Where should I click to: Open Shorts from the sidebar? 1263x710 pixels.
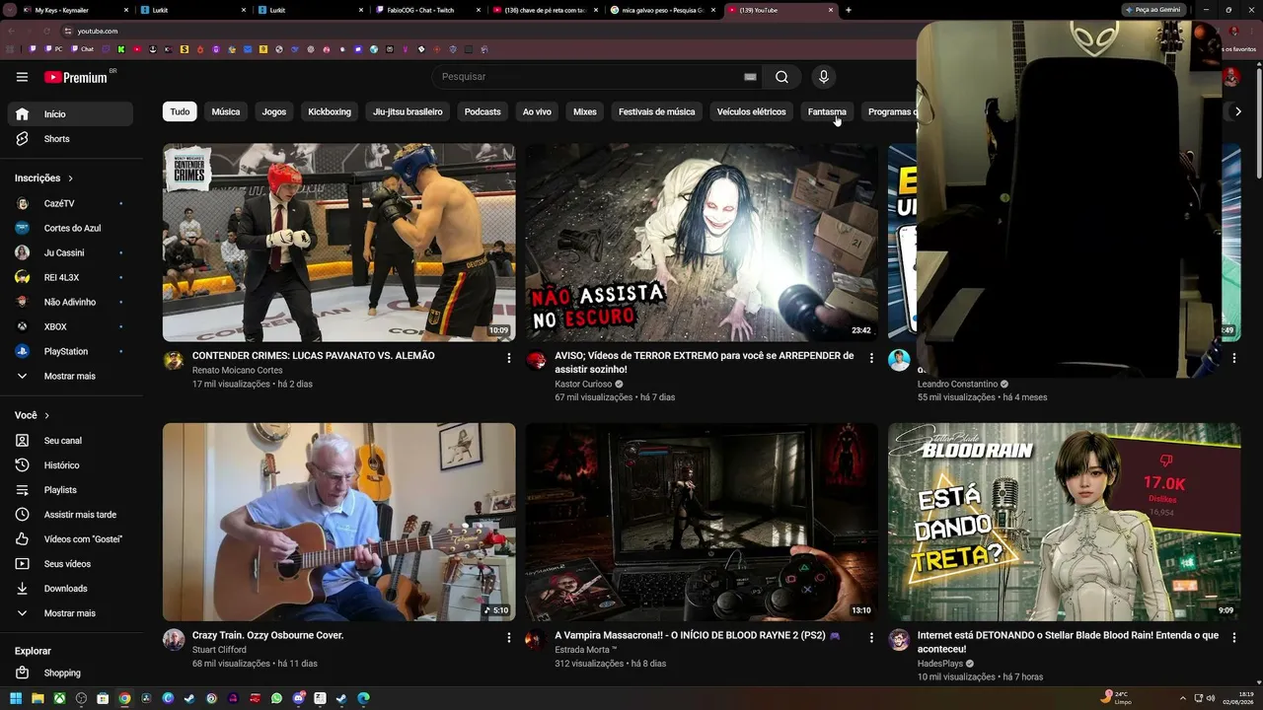[70, 139]
